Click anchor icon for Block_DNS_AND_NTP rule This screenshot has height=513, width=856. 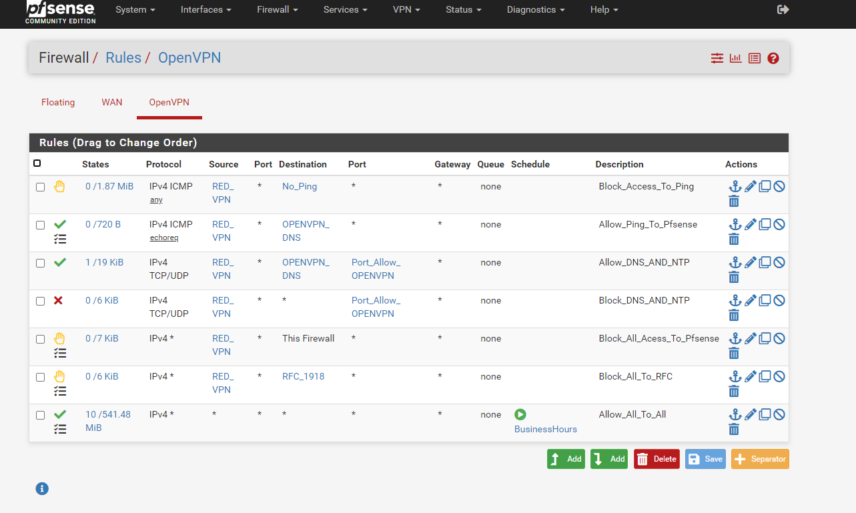click(x=735, y=300)
